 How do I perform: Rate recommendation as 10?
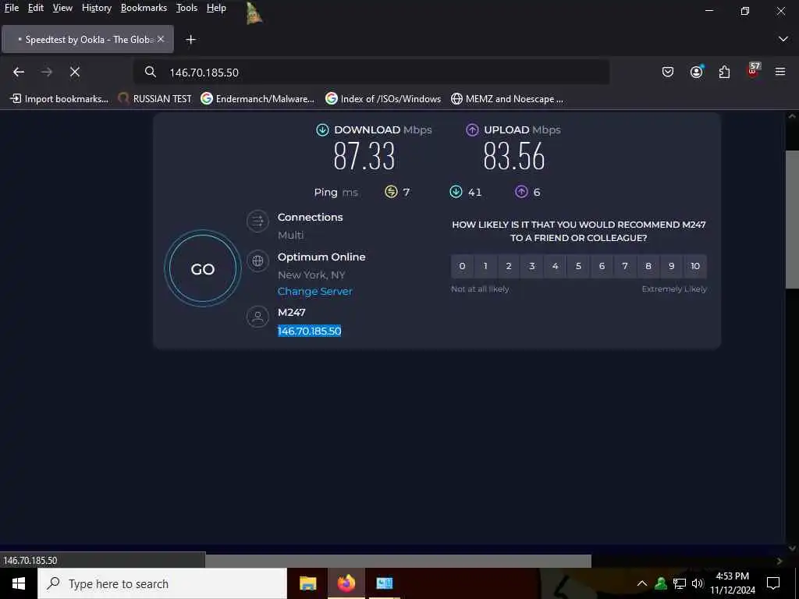(695, 266)
